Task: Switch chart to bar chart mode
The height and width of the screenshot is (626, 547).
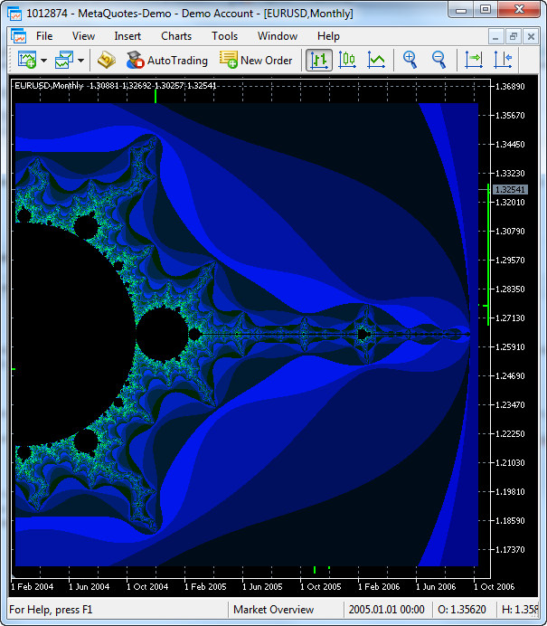Action: pyautogui.click(x=318, y=61)
